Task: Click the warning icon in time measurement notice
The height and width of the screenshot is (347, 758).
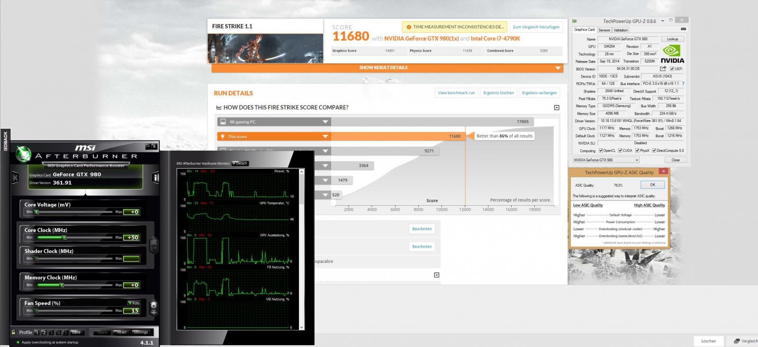Action: (x=409, y=27)
